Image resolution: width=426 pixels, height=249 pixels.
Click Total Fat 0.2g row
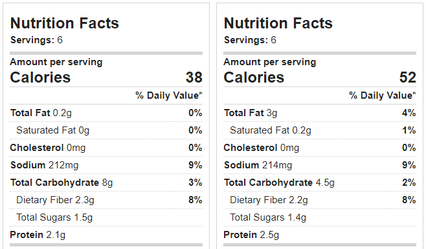[x=106, y=113]
